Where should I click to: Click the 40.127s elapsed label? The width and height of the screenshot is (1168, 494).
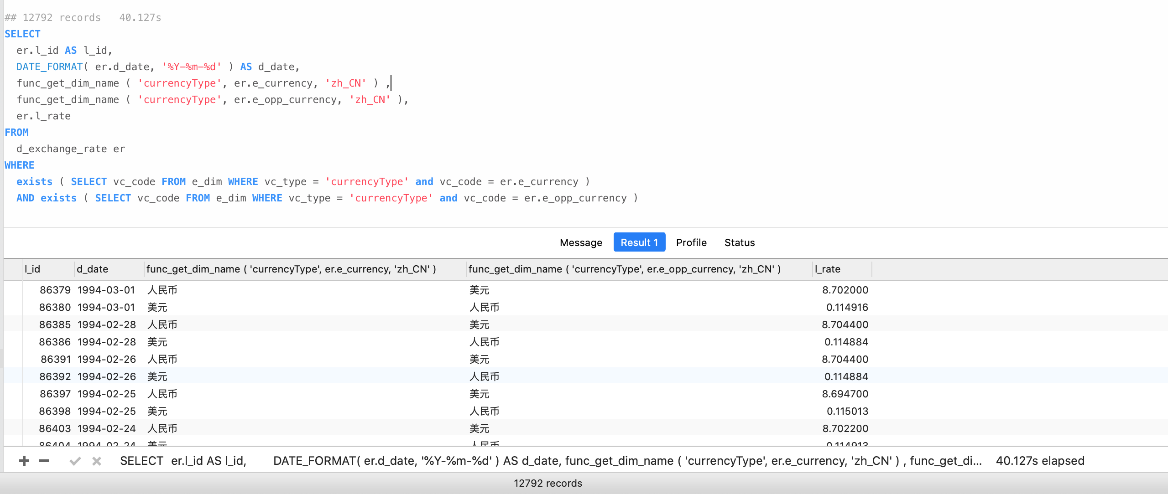click(1040, 461)
